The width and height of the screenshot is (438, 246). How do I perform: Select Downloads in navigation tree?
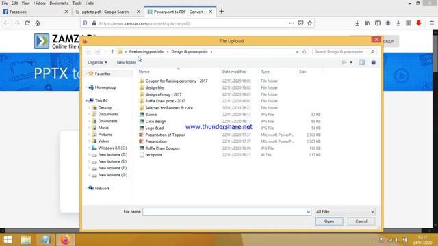tap(107, 121)
